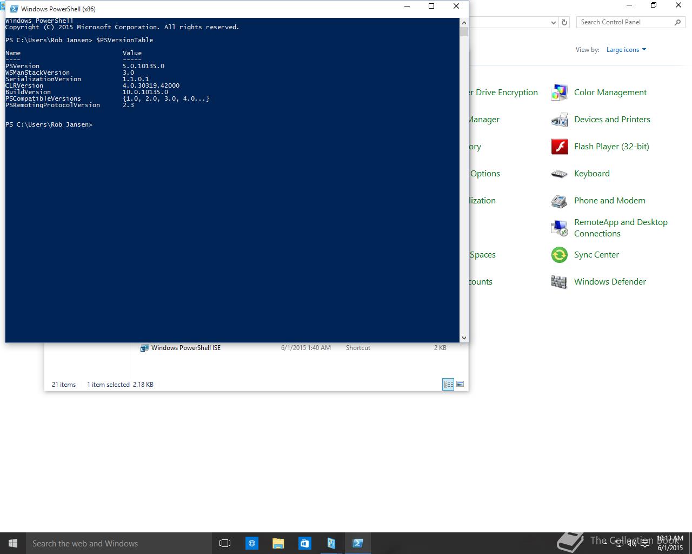Click the volume speaker tray icon
Screen dimensions: 692x554
631,543
